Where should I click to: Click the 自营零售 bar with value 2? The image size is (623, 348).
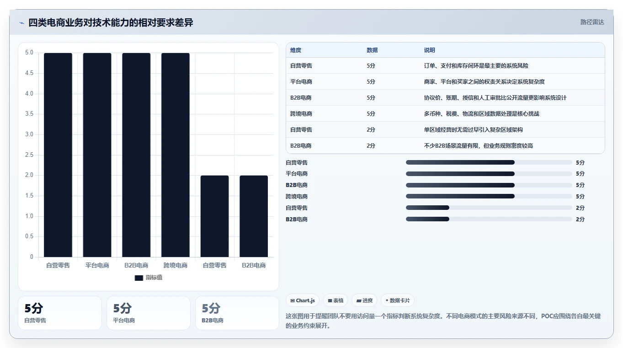(214, 216)
